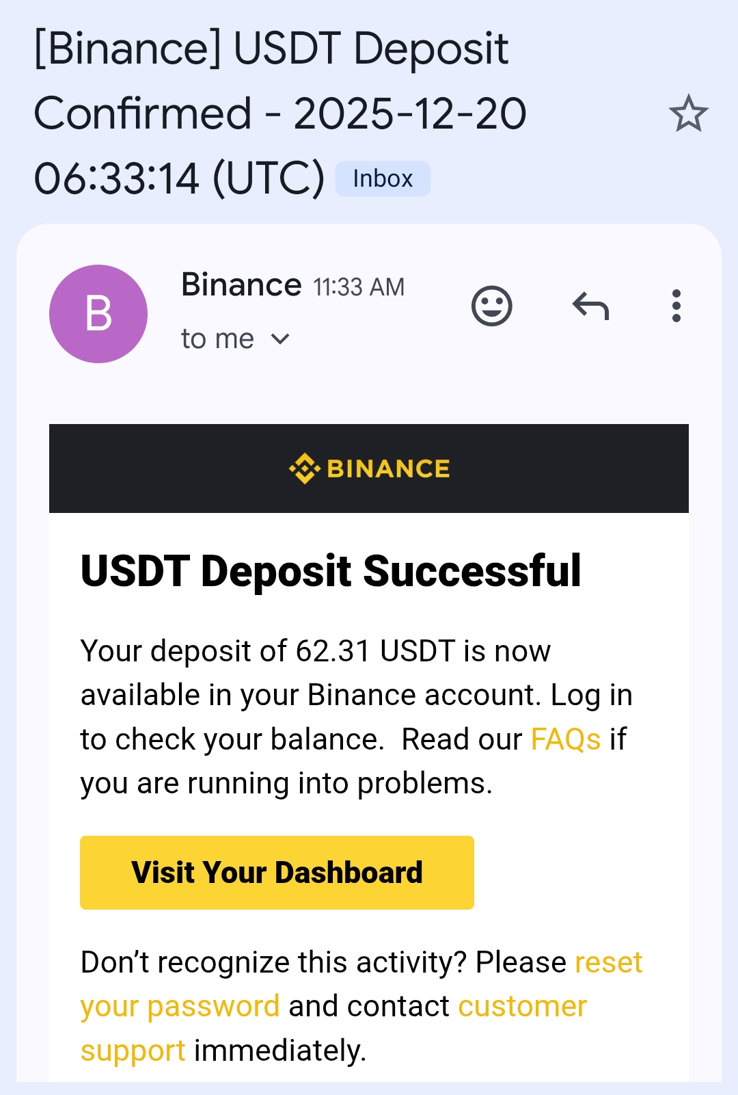Click the "to me" recipient text
This screenshot has height=1095, width=738.
coord(217,339)
